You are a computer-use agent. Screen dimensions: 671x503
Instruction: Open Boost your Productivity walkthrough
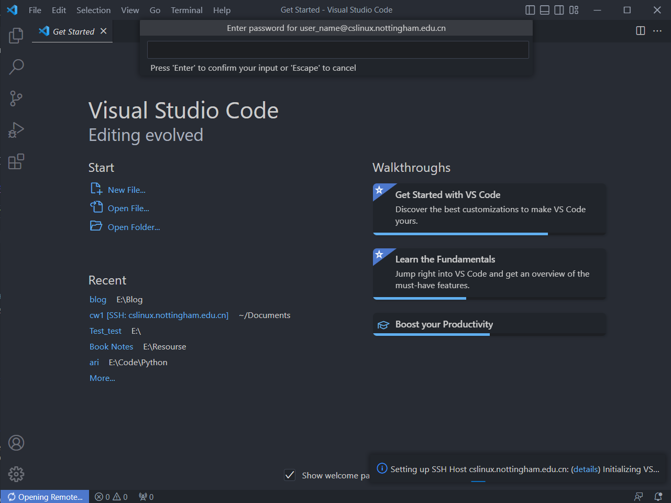[489, 324]
